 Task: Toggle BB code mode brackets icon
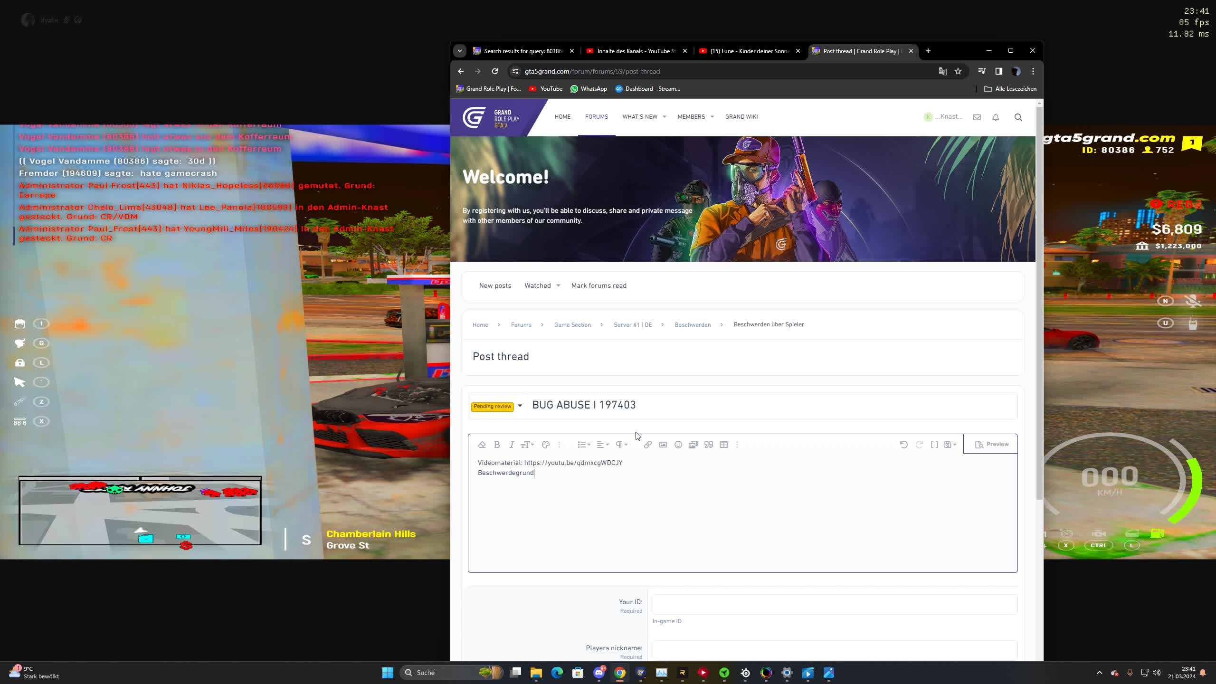pyautogui.click(x=934, y=445)
